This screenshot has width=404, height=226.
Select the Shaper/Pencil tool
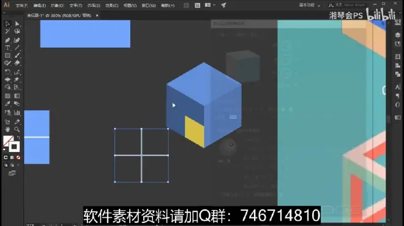(x=7, y=63)
